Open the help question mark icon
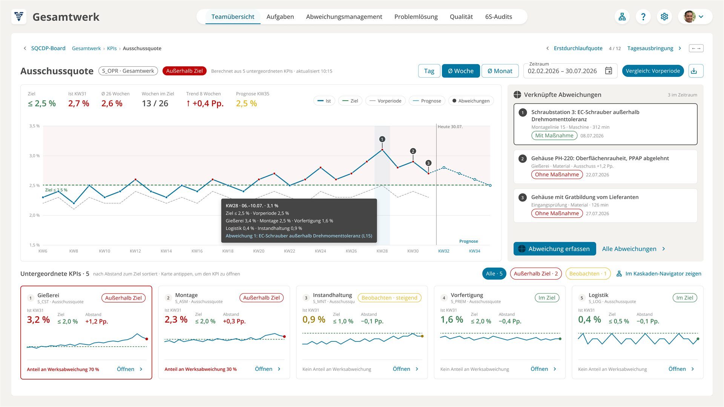Image resolution: width=724 pixels, height=407 pixels. (x=643, y=17)
